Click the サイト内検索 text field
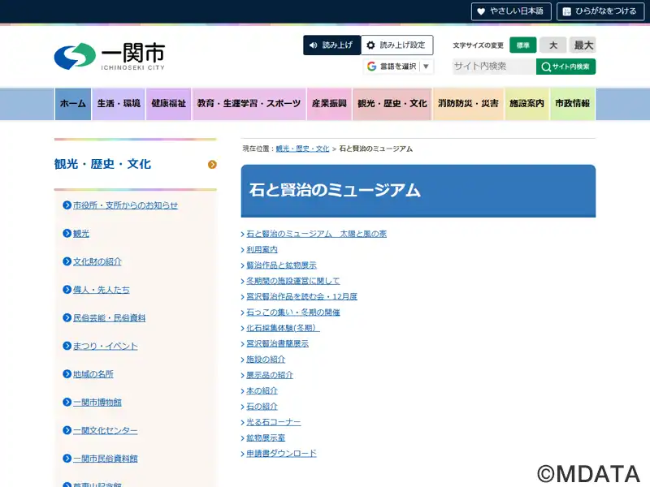Screen dimensions: 650x487 click(x=493, y=67)
